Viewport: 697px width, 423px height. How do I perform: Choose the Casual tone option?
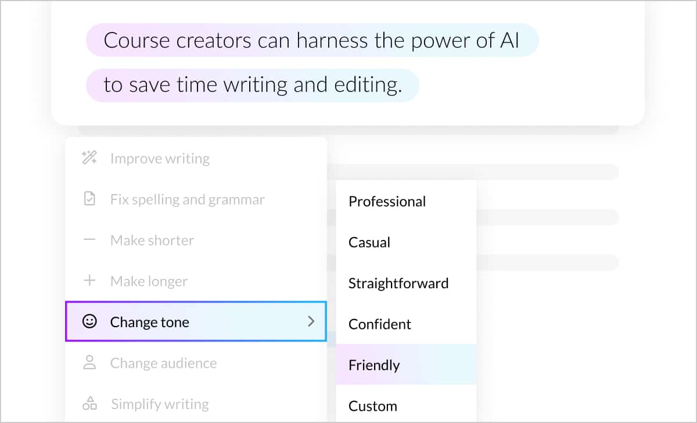coord(369,242)
